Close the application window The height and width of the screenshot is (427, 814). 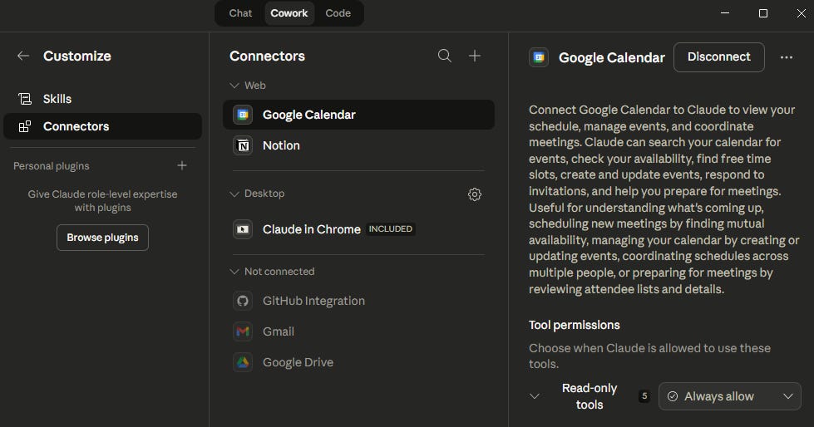pos(801,13)
